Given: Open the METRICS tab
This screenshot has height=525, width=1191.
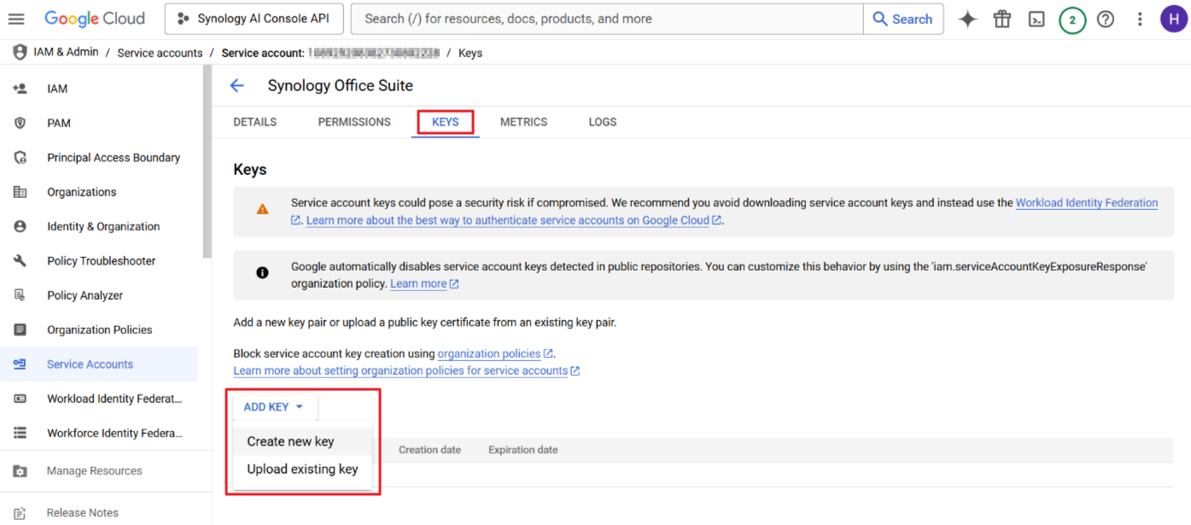Looking at the screenshot, I should [523, 122].
